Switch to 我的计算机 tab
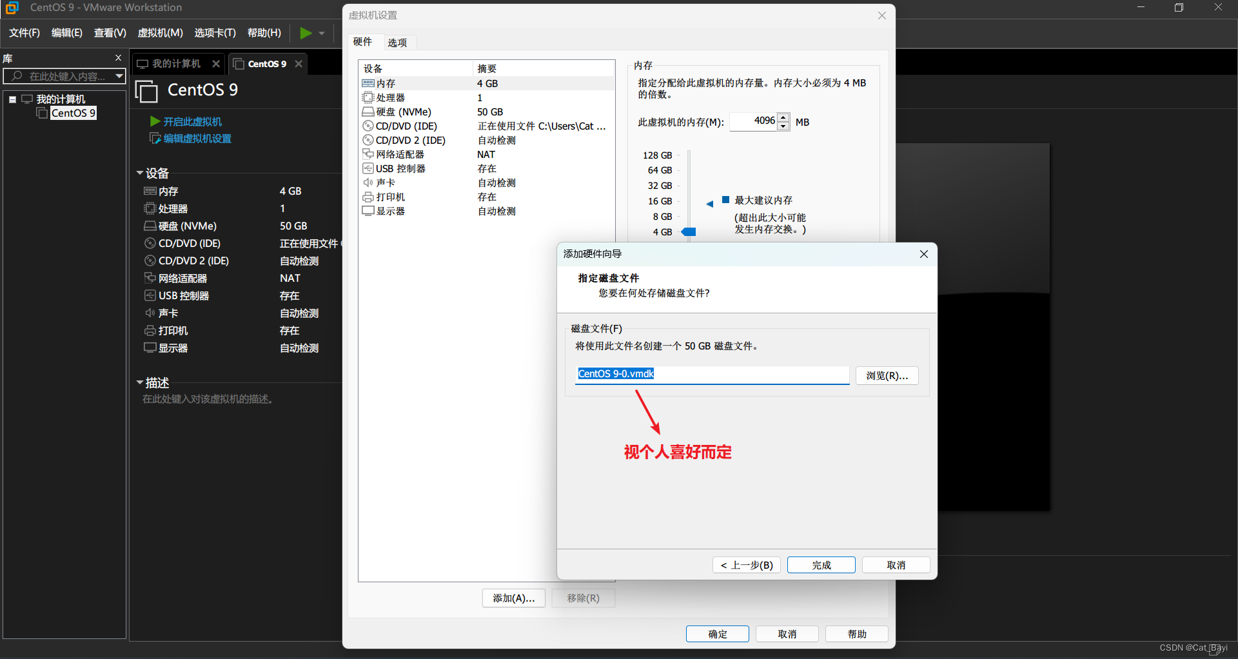The width and height of the screenshot is (1238, 659). (176, 63)
